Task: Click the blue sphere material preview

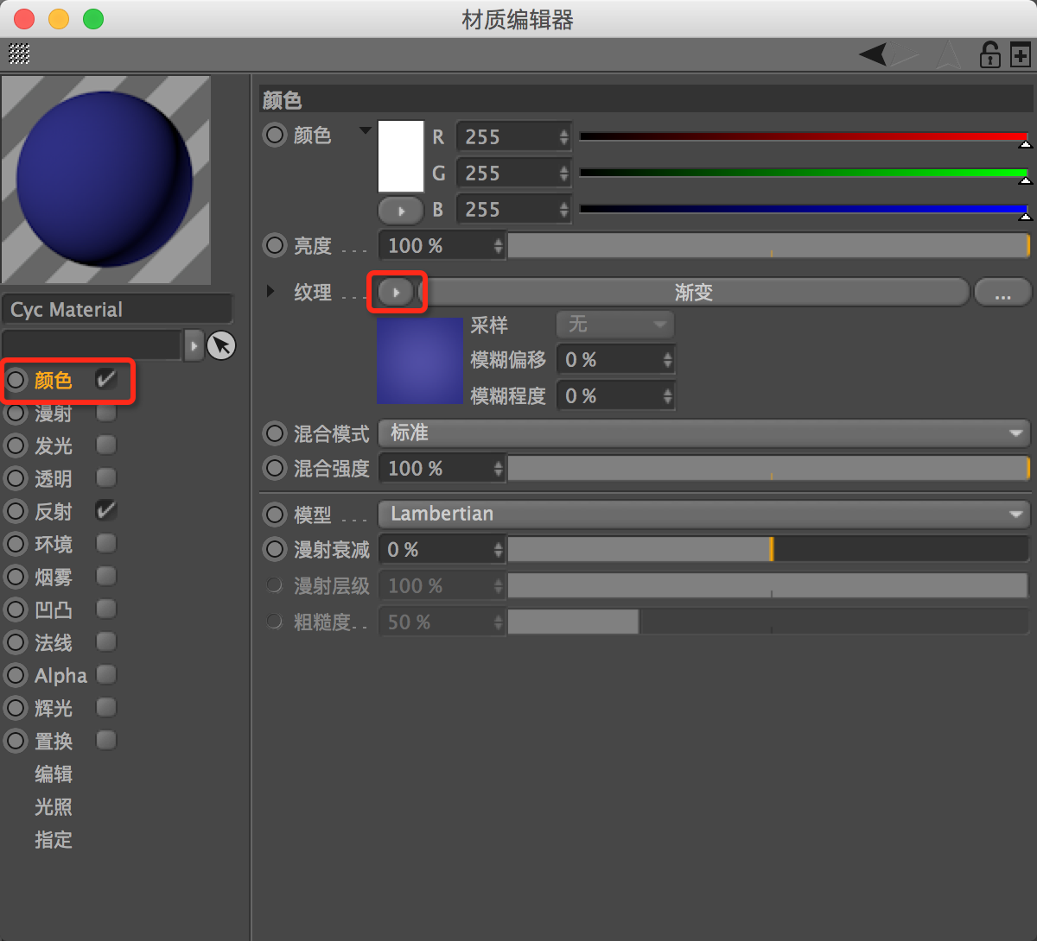Action: tap(105, 180)
